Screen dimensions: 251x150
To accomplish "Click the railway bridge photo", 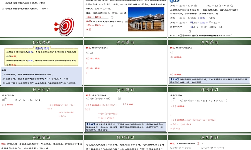I will pyautogui.click(x=146, y=19).
